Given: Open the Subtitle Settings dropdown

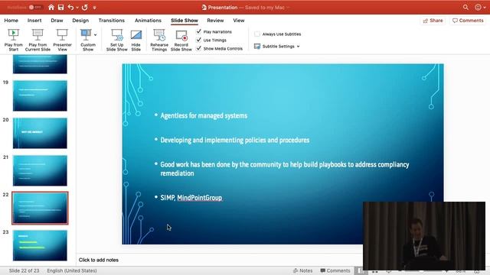Looking at the screenshot, I should [x=277, y=46].
